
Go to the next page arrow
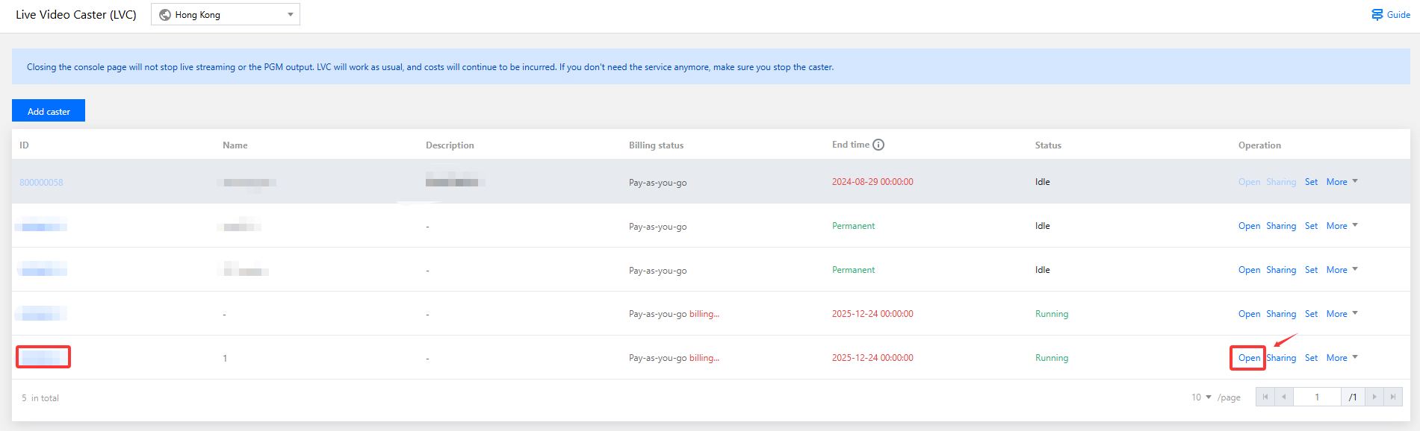click(1374, 397)
